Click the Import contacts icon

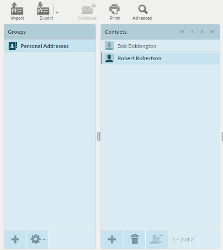pyautogui.click(x=17, y=9)
